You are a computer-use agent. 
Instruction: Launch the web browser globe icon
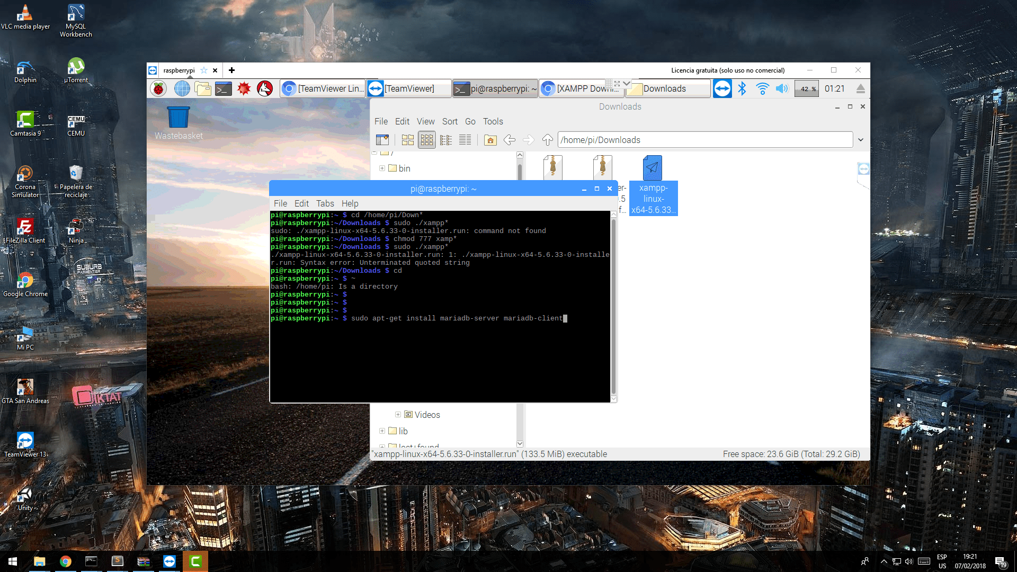pos(182,88)
